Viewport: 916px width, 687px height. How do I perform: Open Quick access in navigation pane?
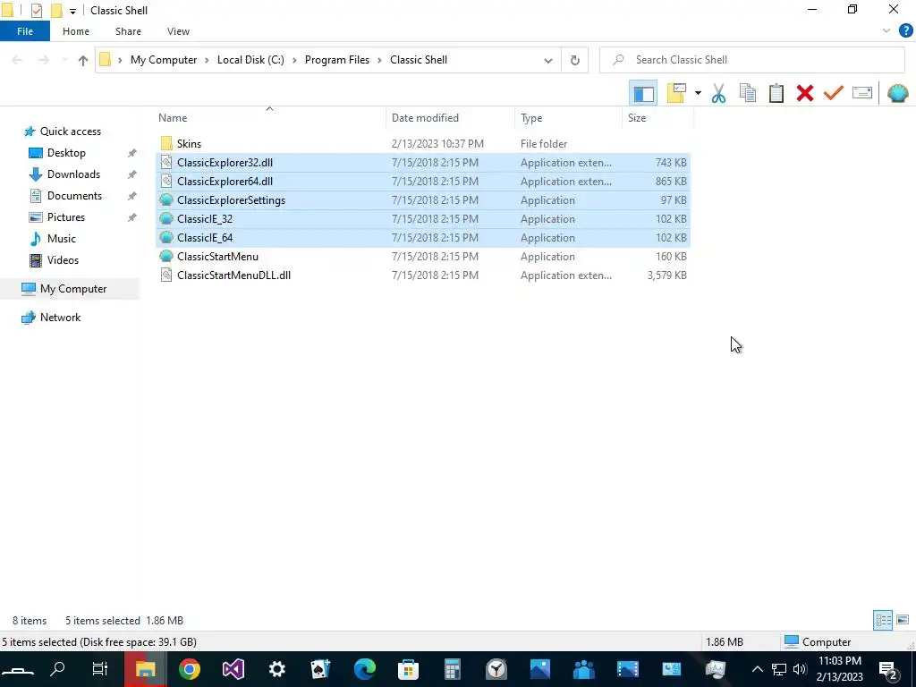point(70,131)
